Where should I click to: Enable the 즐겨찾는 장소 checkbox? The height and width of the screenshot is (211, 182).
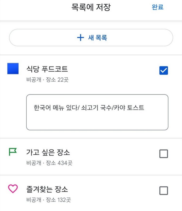(163, 191)
